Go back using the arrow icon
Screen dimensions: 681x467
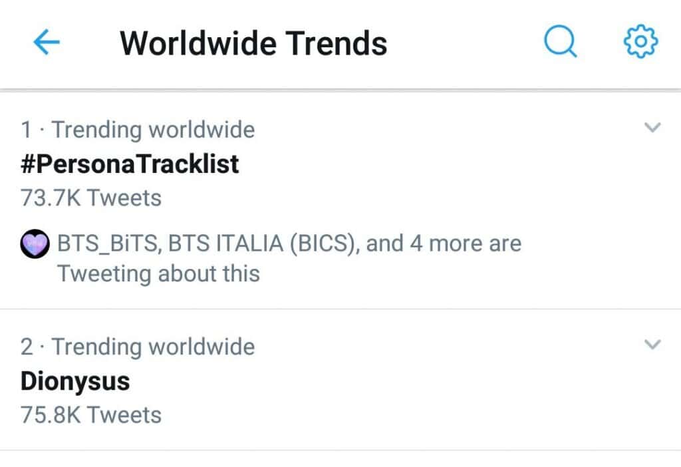(x=47, y=43)
